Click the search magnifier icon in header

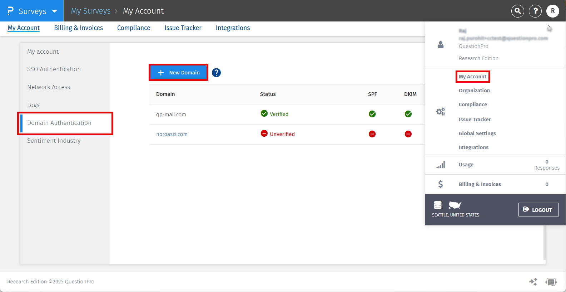[x=517, y=11]
